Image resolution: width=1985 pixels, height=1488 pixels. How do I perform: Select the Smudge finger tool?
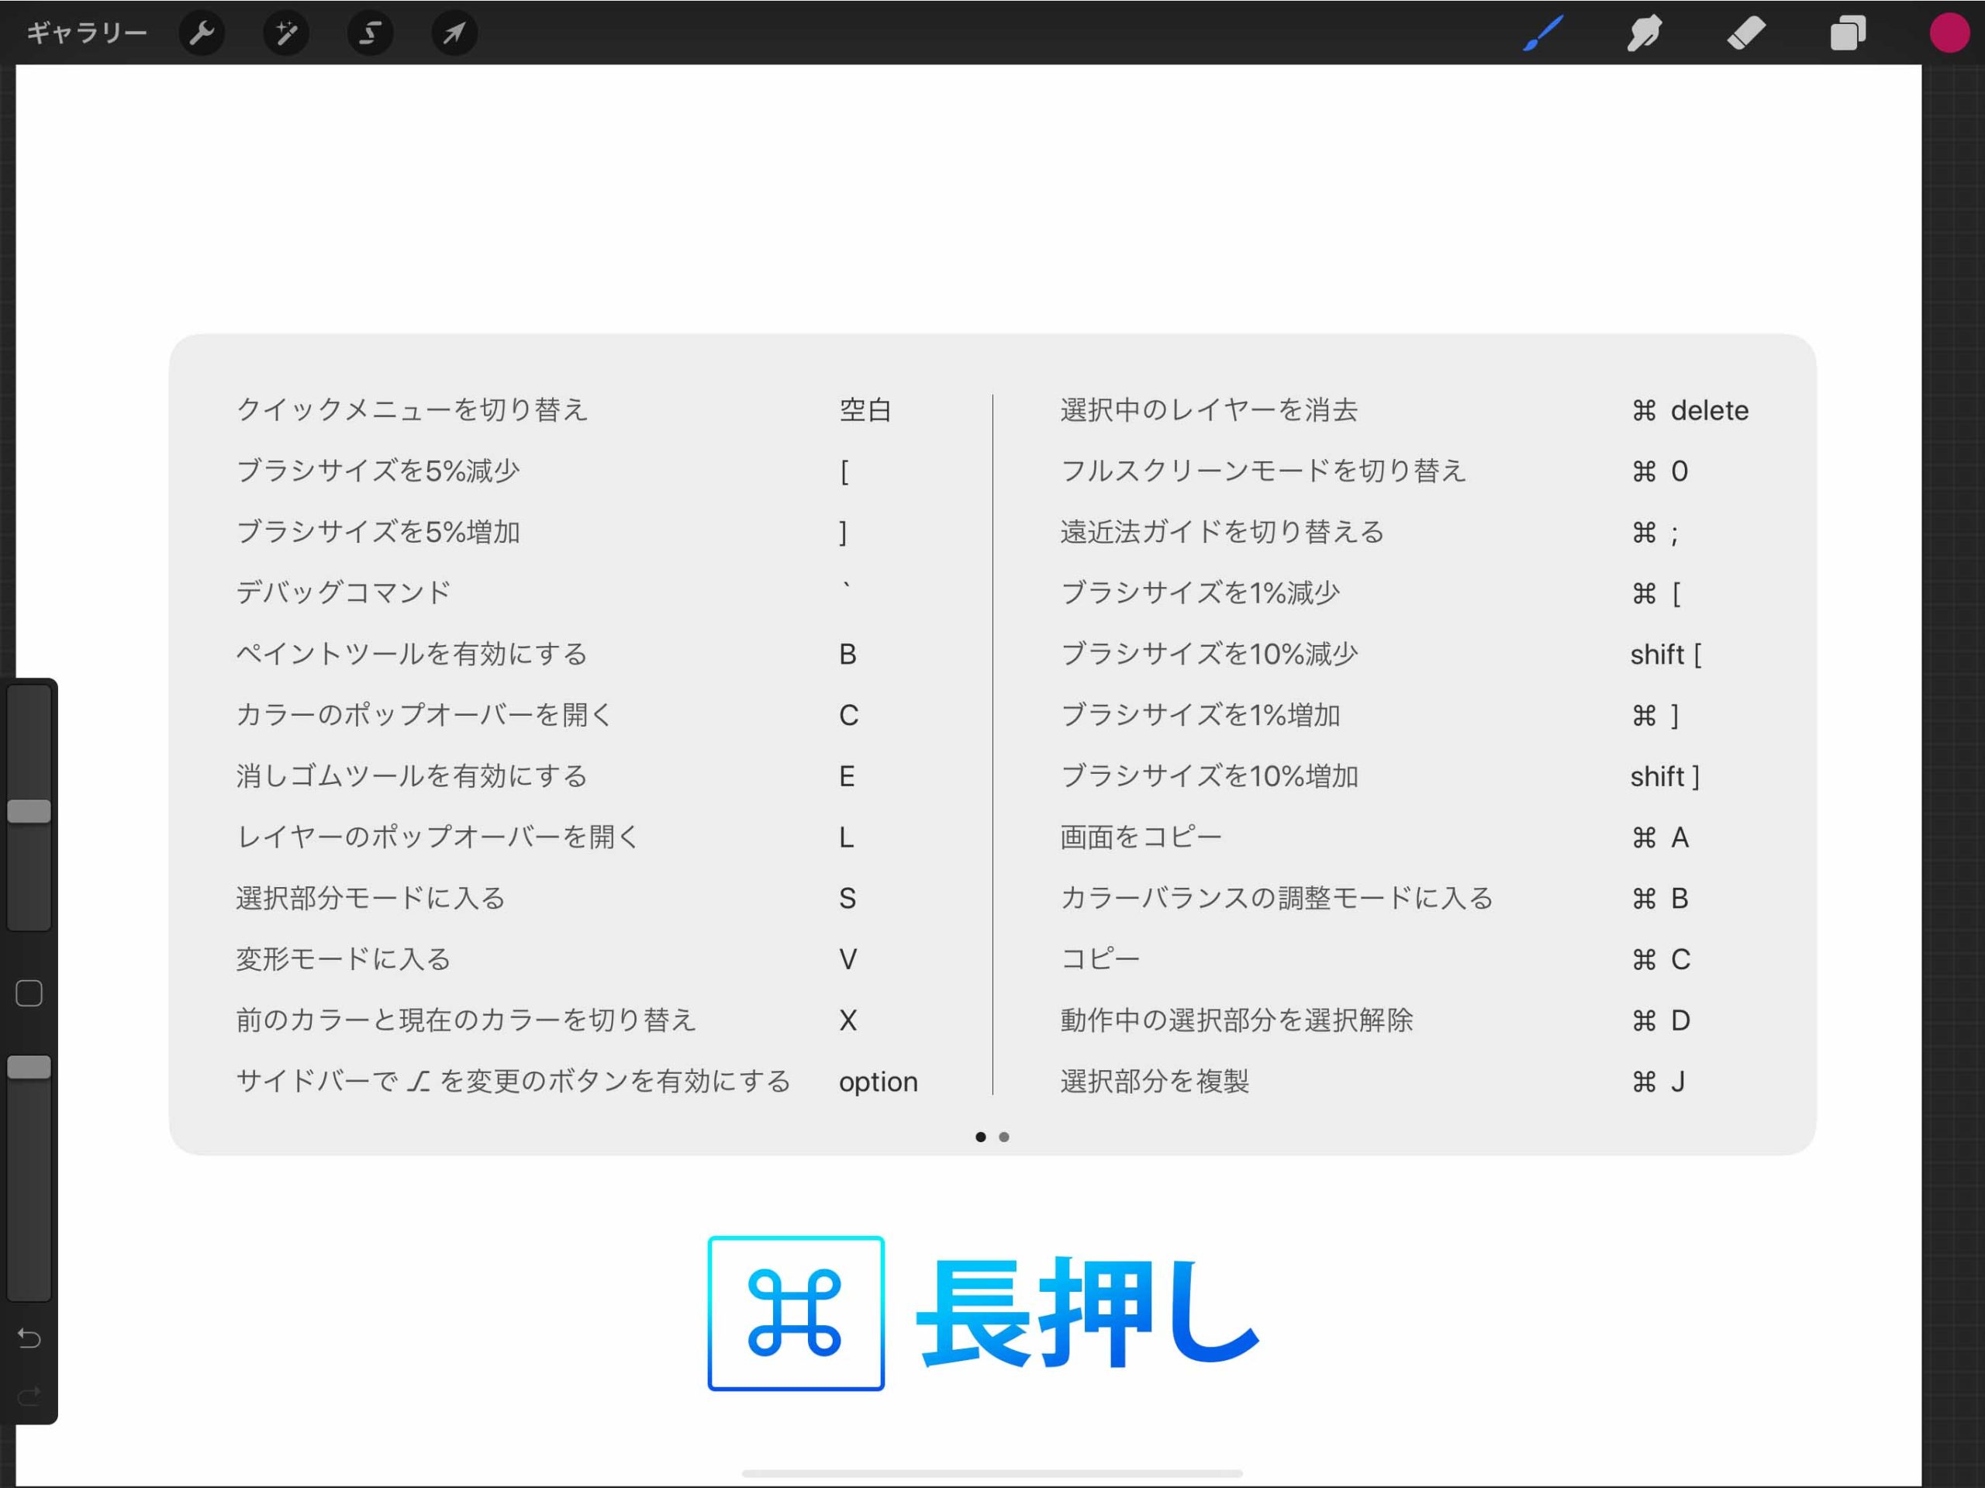(1644, 33)
